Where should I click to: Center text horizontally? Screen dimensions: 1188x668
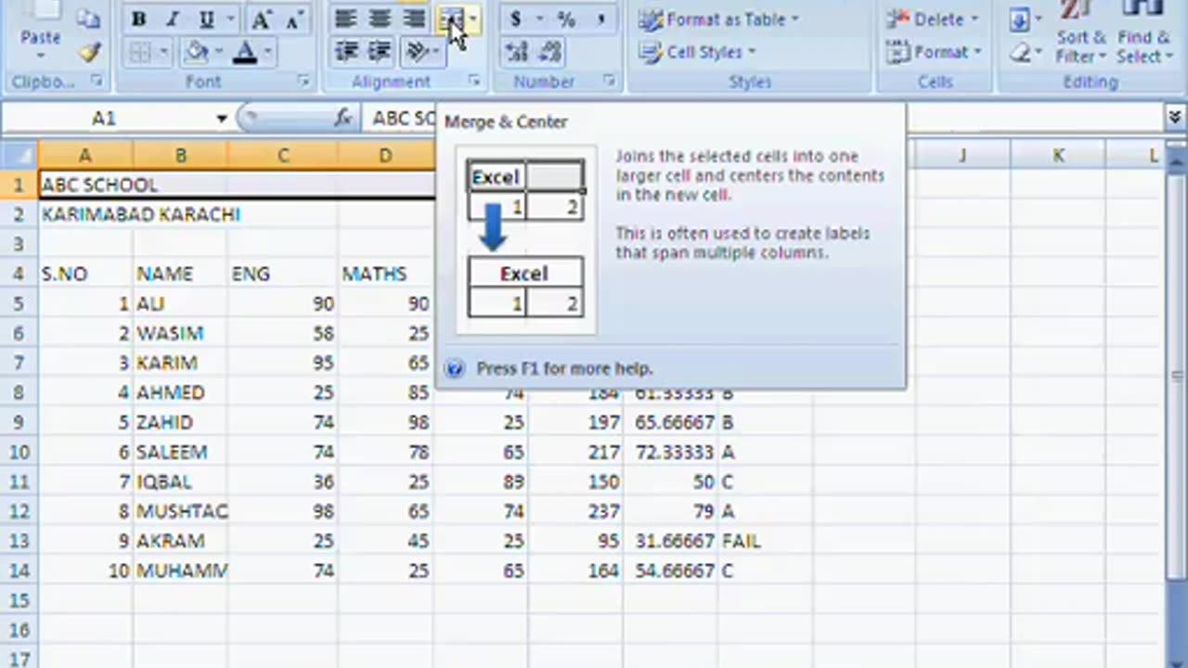[380, 19]
